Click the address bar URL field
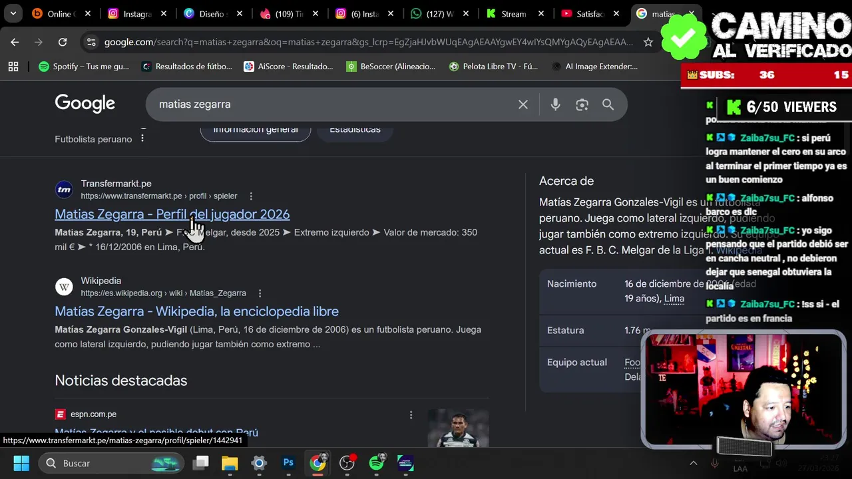The height and width of the screenshot is (479, 852). tap(369, 42)
